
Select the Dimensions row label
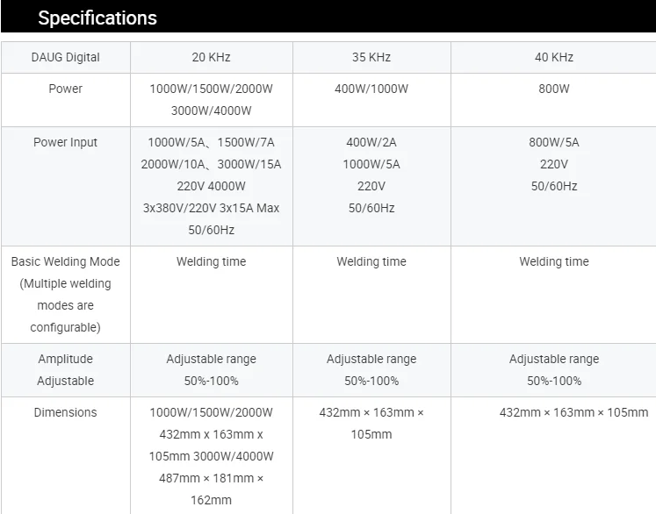tap(66, 412)
